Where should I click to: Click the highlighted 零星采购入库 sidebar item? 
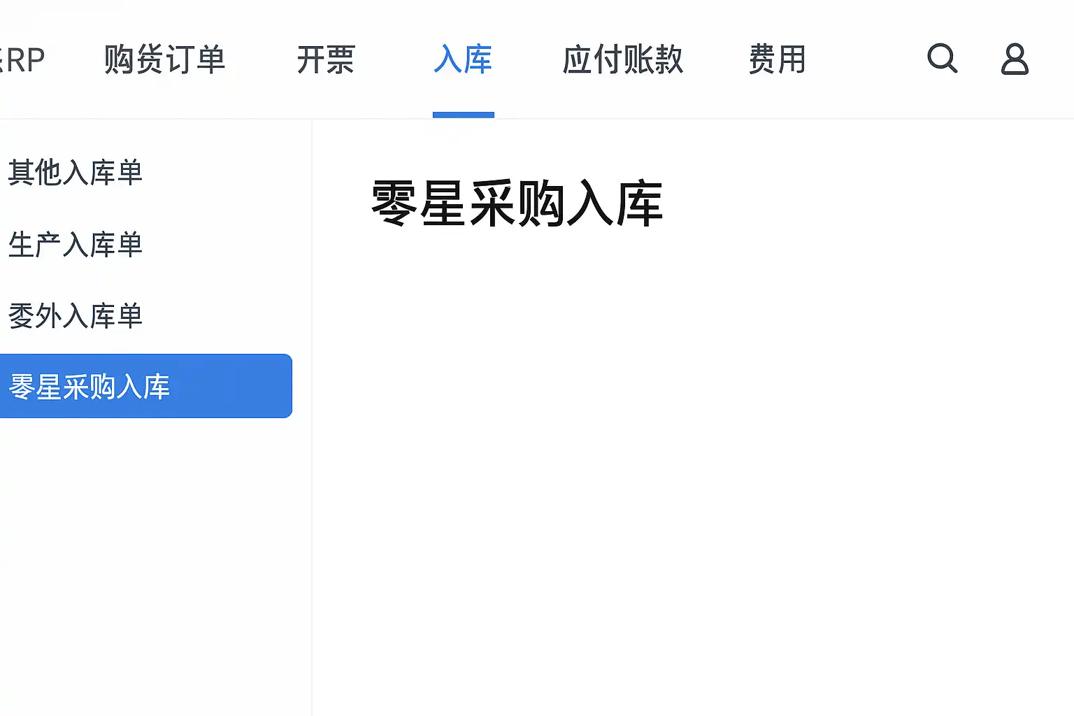tap(89, 387)
